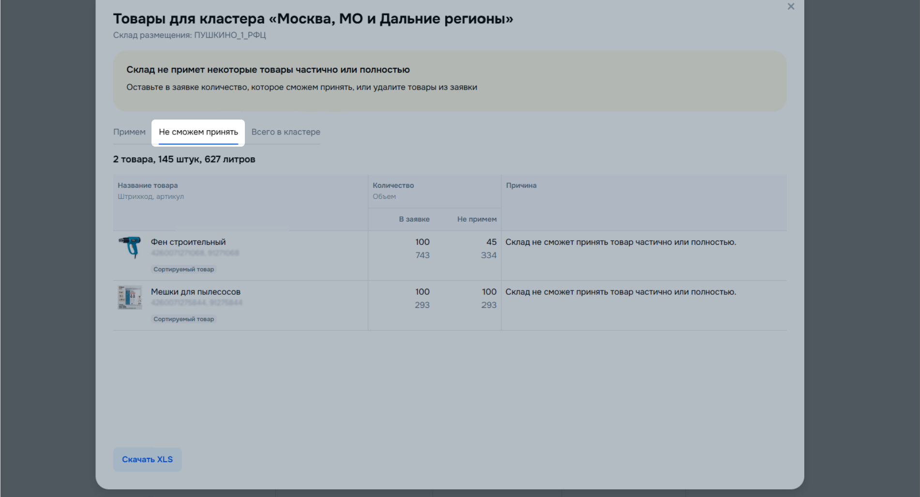Viewport: 920px width, 497px height.
Task: Switch to the «Примем» tab
Action: click(x=129, y=132)
